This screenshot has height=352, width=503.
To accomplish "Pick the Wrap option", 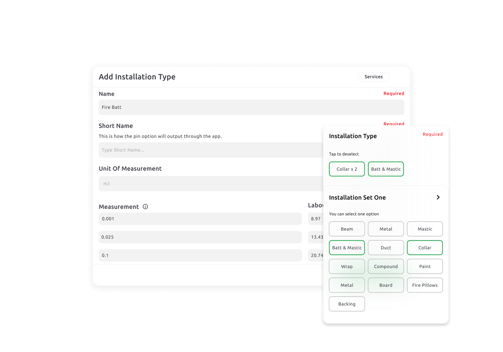I will tap(347, 266).
